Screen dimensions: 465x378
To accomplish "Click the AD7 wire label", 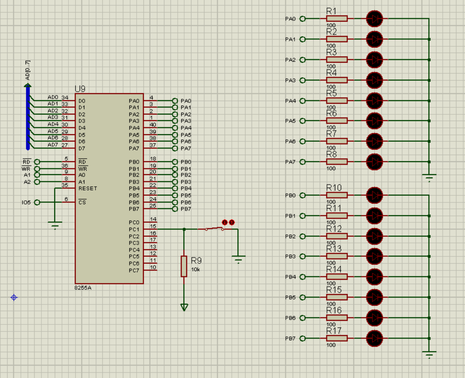I will coord(53,145).
